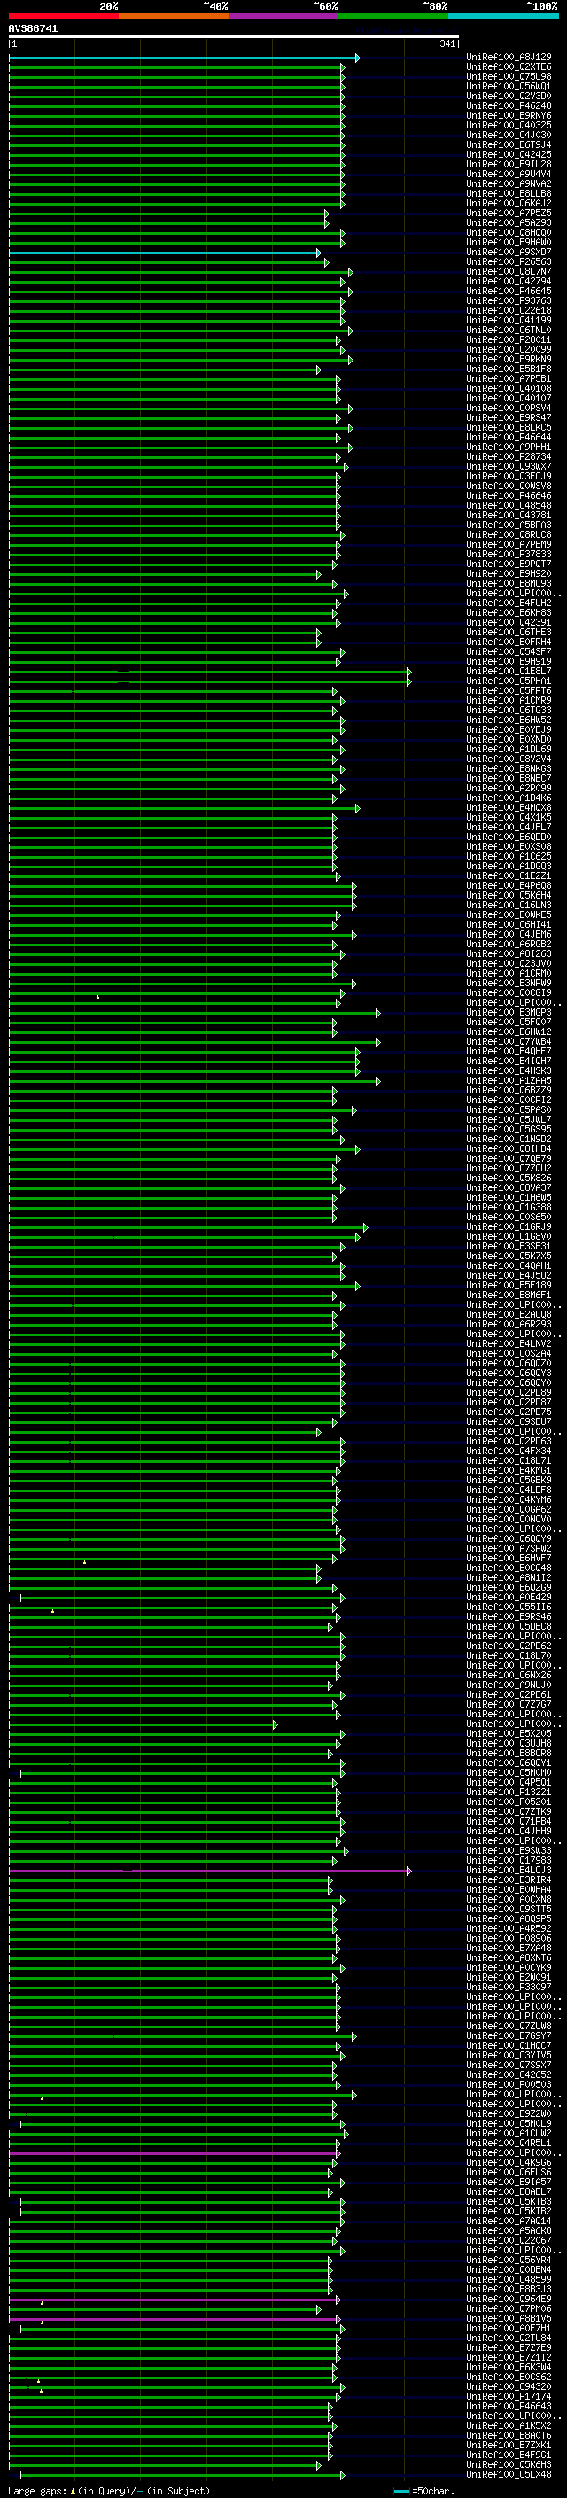Click the UniRef100_B3SB31 label
This screenshot has width=567, height=2498.
[x=509, y=1246]
